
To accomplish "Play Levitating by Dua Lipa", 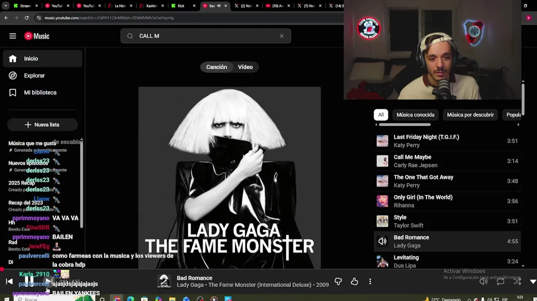I will coord(447,261).
